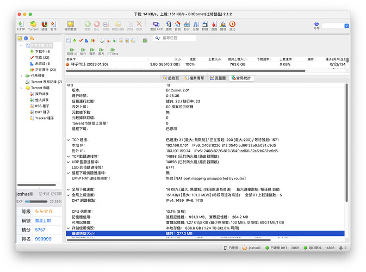Click the 首頁 home icon
This screenshot has width=366, height=272.
(178, 26)
